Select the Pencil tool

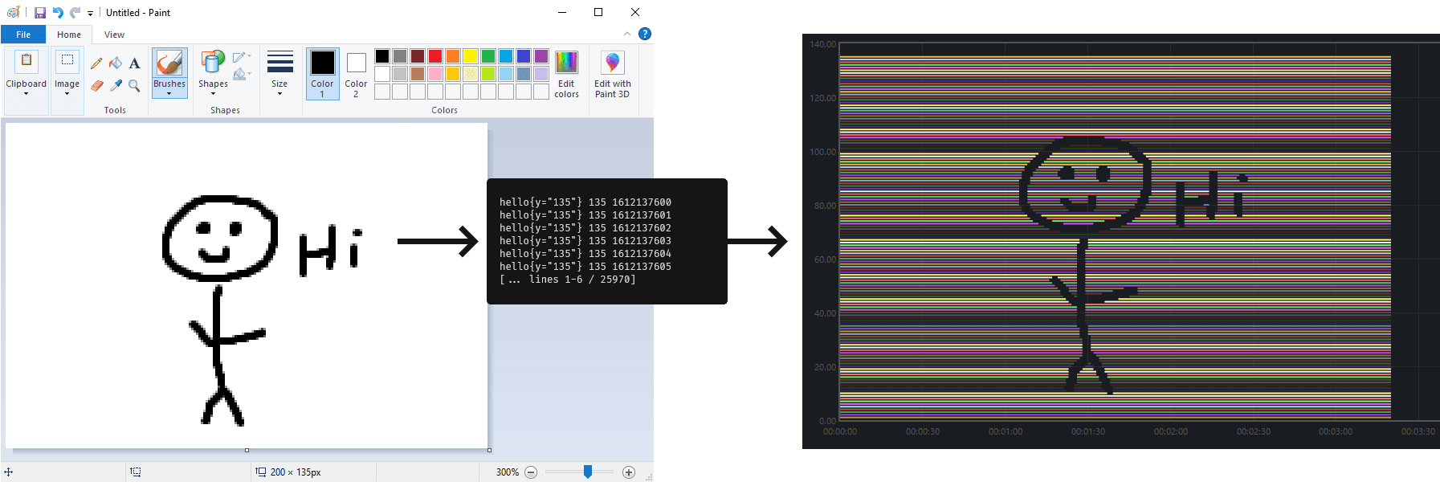(x=96, y=63)
